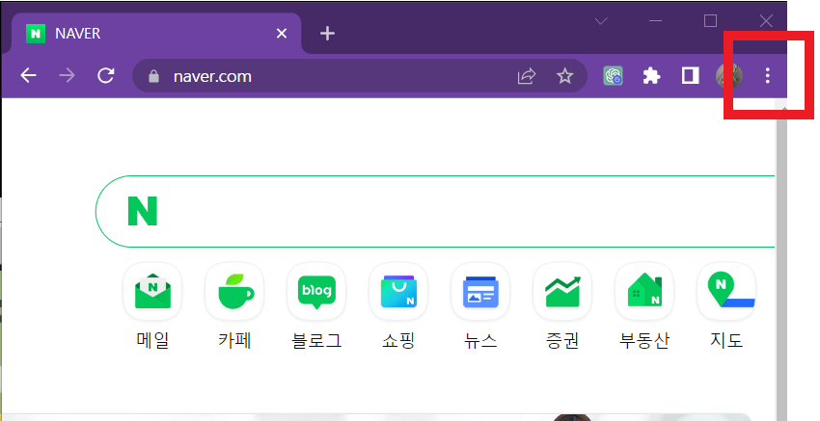
Task: Click the 부동산 text label
Action: point(644,341)
